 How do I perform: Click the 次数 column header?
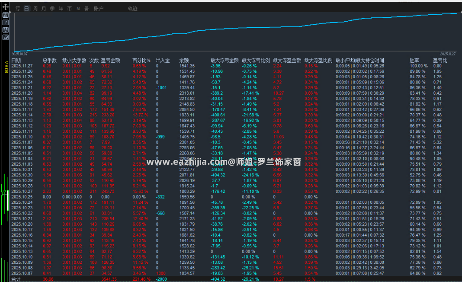[94, 60]
